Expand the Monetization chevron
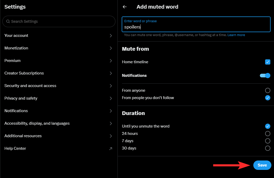 (x=111, y=48)
